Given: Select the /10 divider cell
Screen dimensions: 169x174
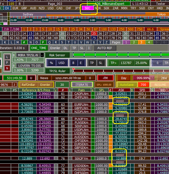Looking at the screenshot, I should pyautogui.click(x=6, y=29).
